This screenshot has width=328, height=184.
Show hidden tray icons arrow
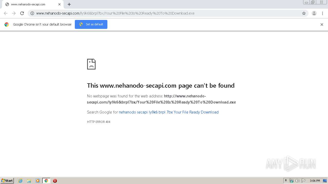tap(286, 181)
